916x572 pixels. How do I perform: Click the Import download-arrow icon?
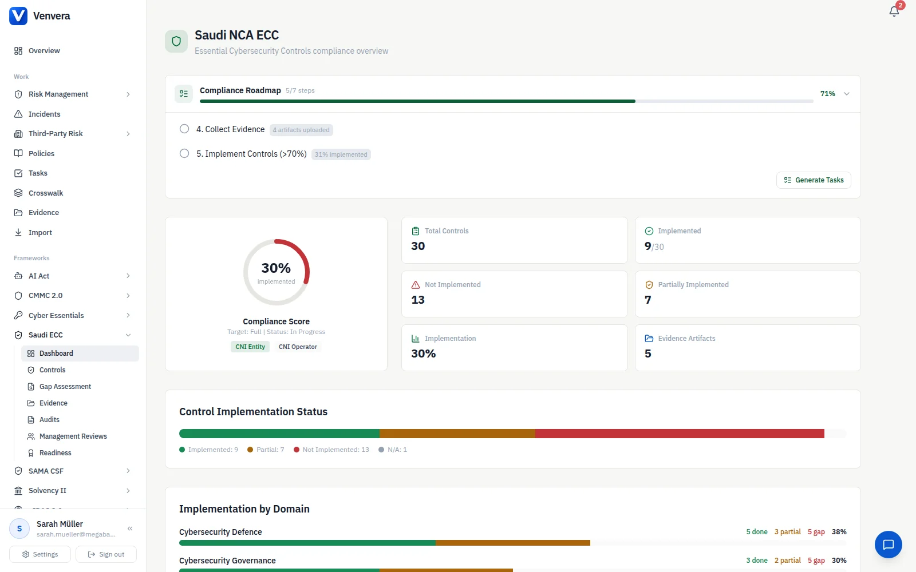[x=18, y=232]
